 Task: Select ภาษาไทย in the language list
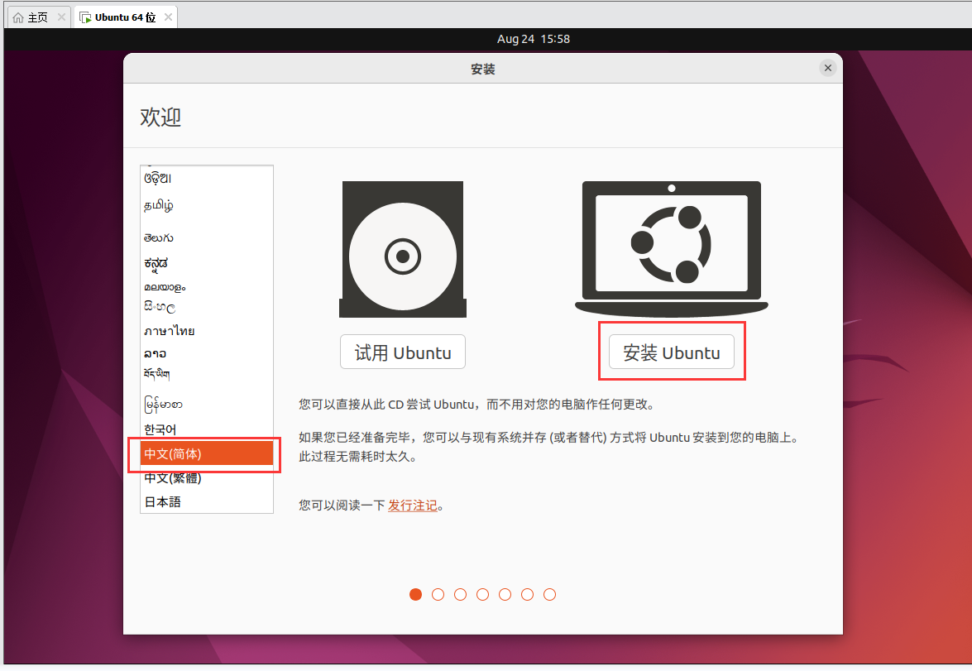click(207, 331)
